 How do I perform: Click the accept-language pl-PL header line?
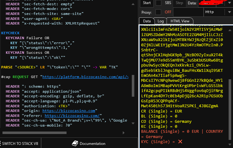[52, 101]
